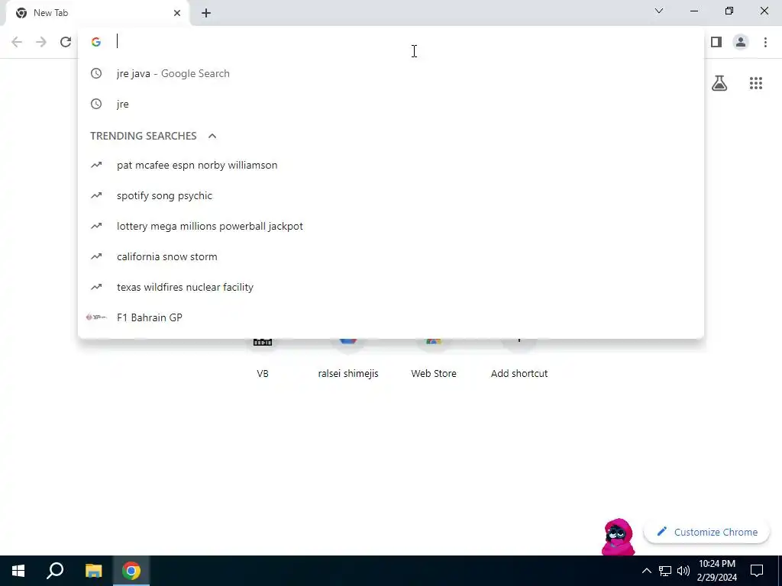Click the pink hooded shimeji character
782x586 pixels.
pos(618,537)
